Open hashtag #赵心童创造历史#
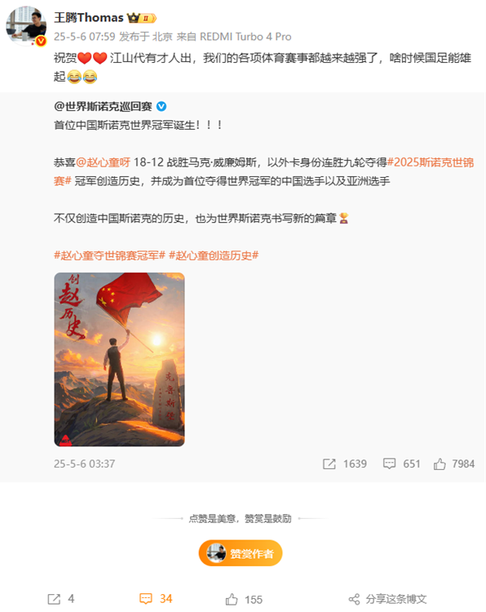486x612 pixels. (x=214, y=255)
